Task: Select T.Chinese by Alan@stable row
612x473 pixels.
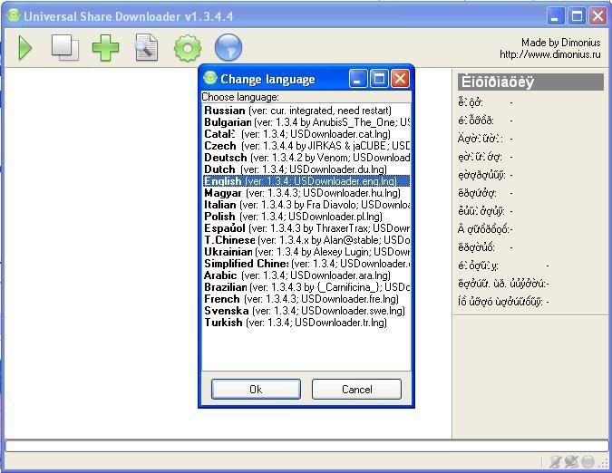Action: point(306,240)
